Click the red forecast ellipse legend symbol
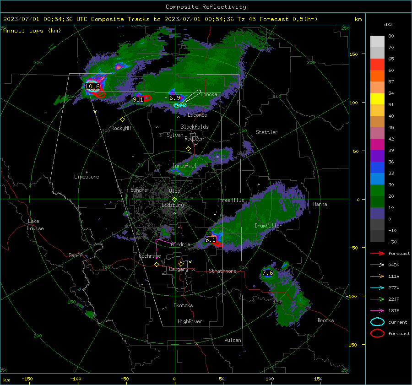Viewport: 412px width, 385px height. [377, 333]
